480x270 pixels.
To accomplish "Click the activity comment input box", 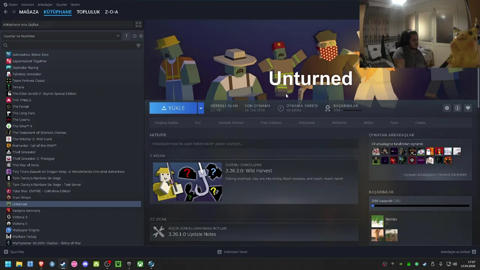I will [x=254, y=144].
